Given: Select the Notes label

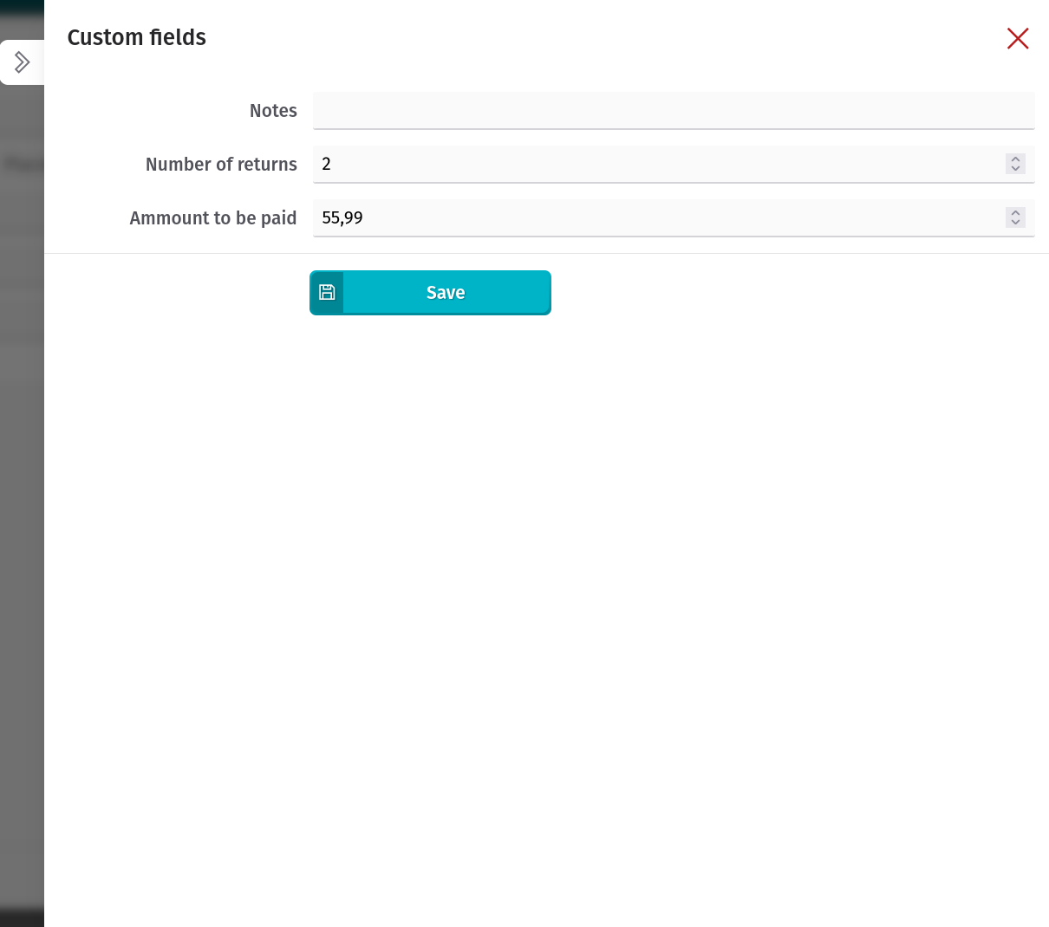Looking at the screenshot, I should pyautogui.click(x=273, y=111).
